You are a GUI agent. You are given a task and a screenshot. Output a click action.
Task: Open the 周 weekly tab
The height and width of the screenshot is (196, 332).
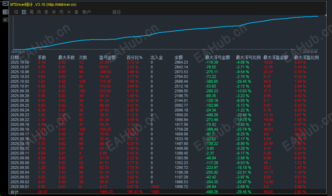pyautogui.click(x=31, y=12)
